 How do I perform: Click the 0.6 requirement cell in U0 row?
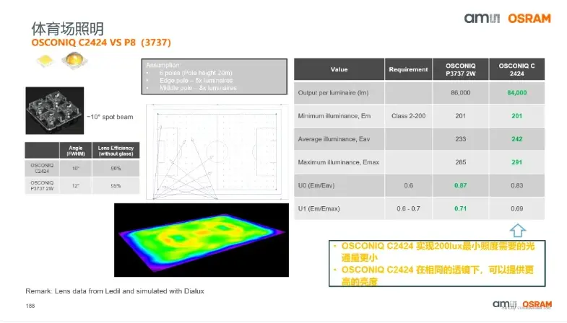click(408, 185)
